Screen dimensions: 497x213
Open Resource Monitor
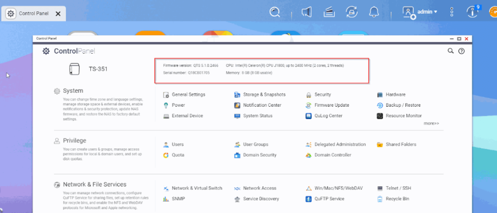click(400, 116)
